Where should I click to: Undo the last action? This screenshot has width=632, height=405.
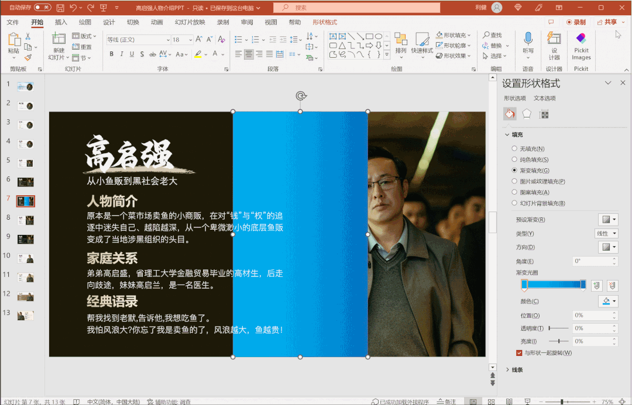coord(73,8)
